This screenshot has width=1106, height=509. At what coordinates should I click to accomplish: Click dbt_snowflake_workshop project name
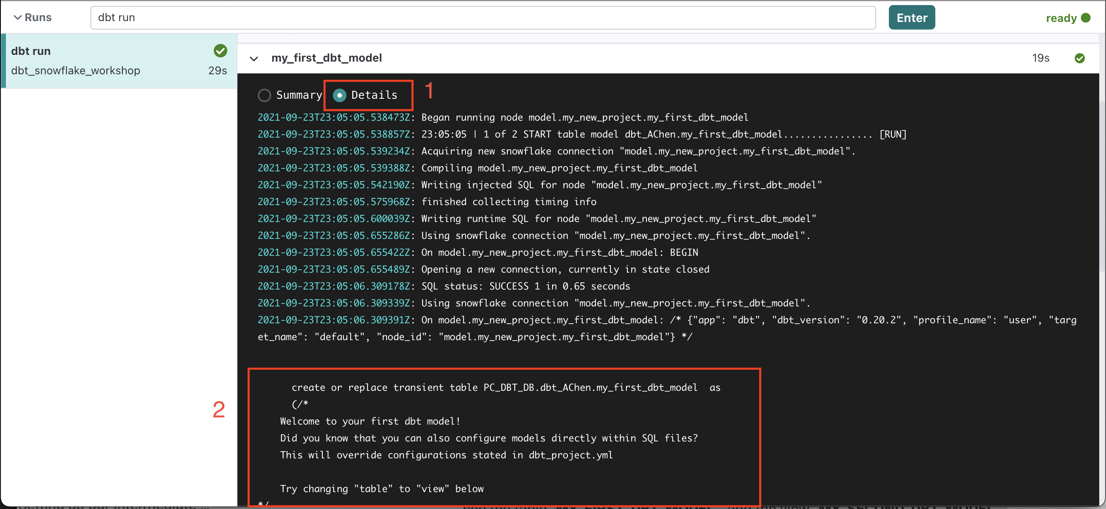tap(76, 70)
